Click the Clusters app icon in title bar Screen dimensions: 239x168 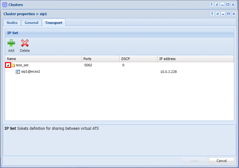(5, 5)
